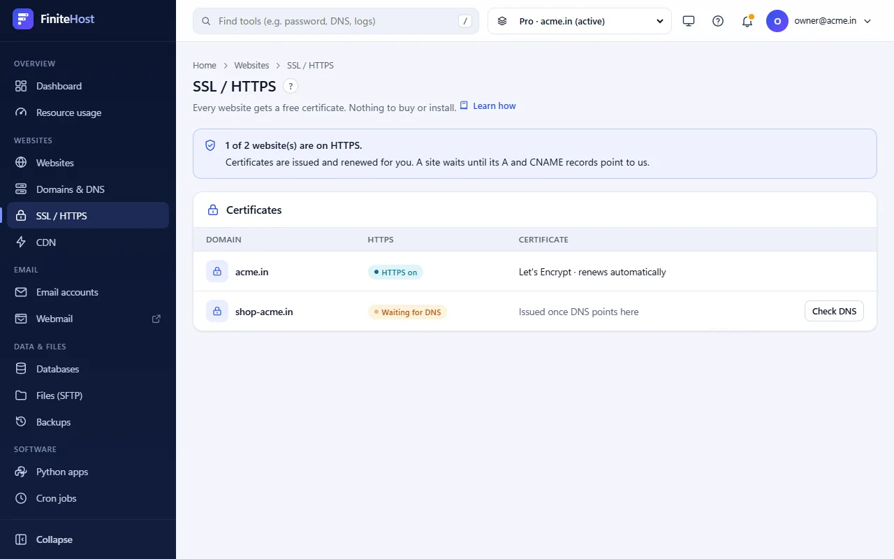The height and width of the screenshot is (559, 894).
Task: Click the lock icon beside shop-acme.in
Action: pos(217,311)
